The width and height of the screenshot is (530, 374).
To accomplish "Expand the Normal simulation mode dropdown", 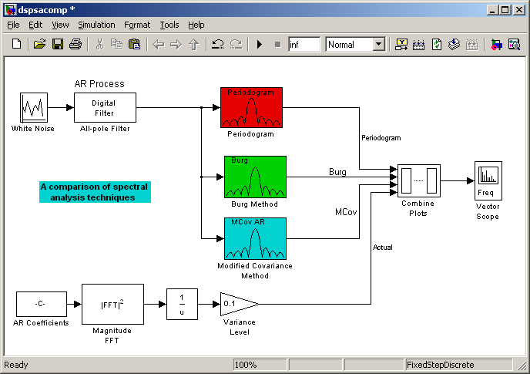I will 378,45.
